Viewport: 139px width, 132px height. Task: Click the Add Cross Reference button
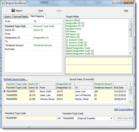click(x=124, y=118)
